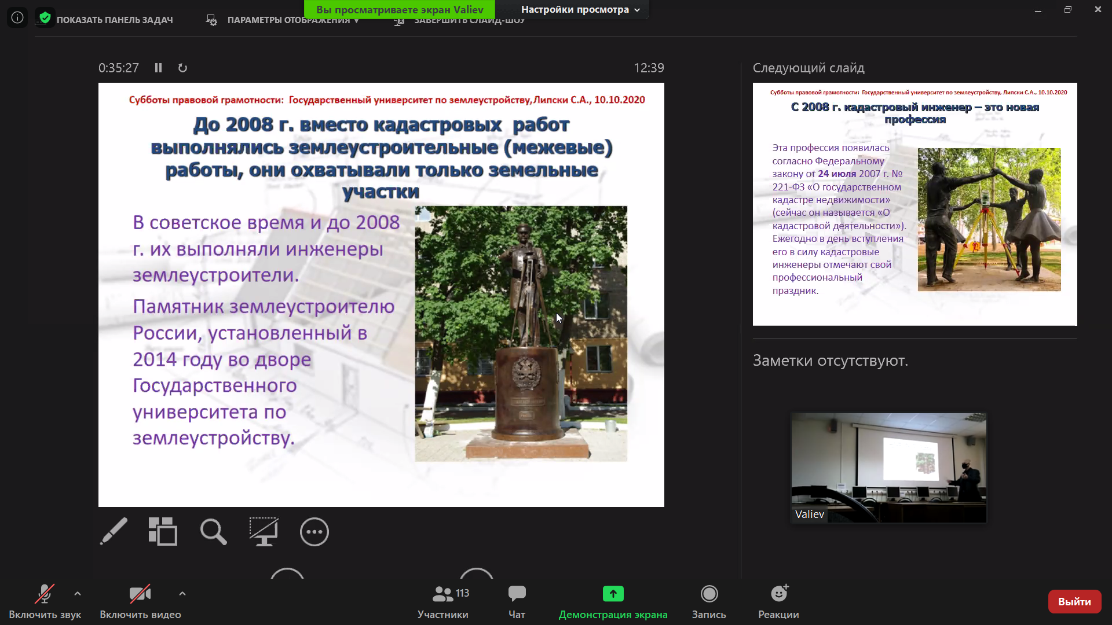This screenshot has height=625, width=1112.
Task: Select the pen and laser pointer tool
Action: pos(114,531)
